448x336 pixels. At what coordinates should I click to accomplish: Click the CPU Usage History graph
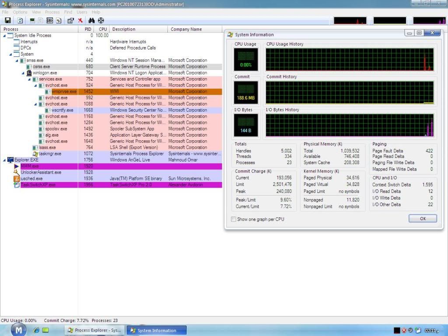pyautogui.click(x=350, y=59)
